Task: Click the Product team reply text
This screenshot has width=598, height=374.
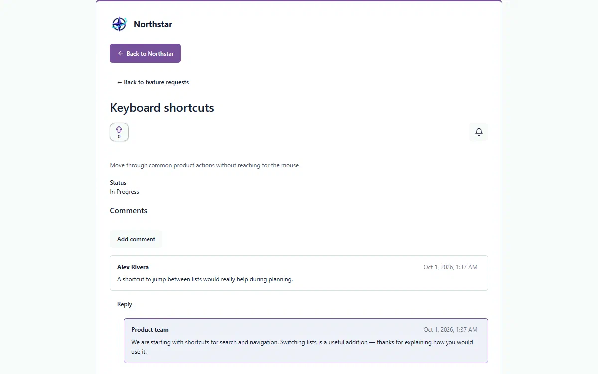Action: (x=302, y=347)
